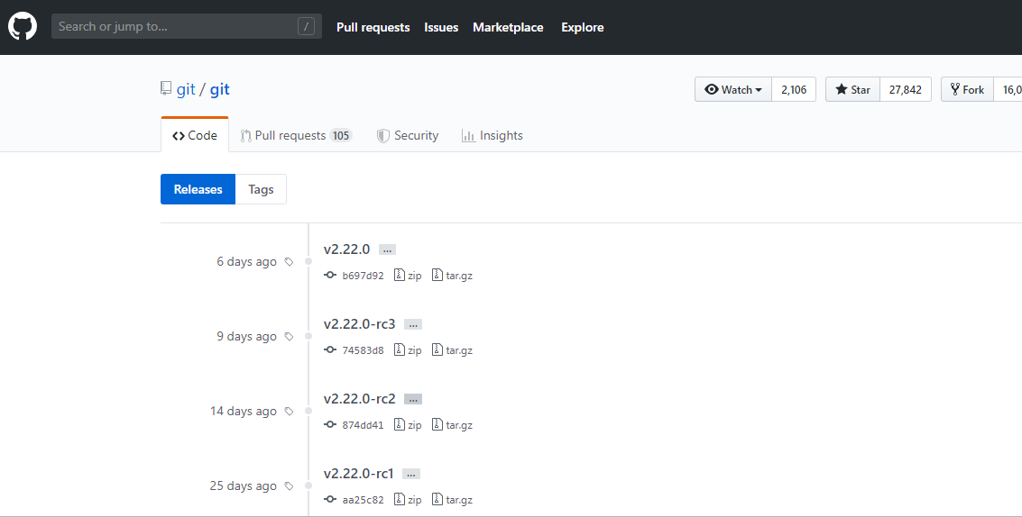Expand the v2.22.0 release ellipsis details
Image resolution: width=1022 pixels, height=517 pixels.
[x=387, y=249]
